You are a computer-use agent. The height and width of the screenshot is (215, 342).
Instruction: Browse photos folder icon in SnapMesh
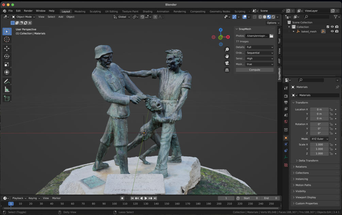pos(271,36)
